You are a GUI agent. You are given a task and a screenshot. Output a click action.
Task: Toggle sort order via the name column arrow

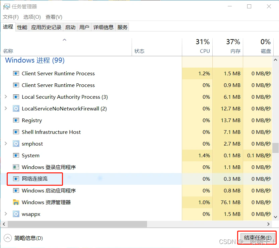tap(65, 40)
